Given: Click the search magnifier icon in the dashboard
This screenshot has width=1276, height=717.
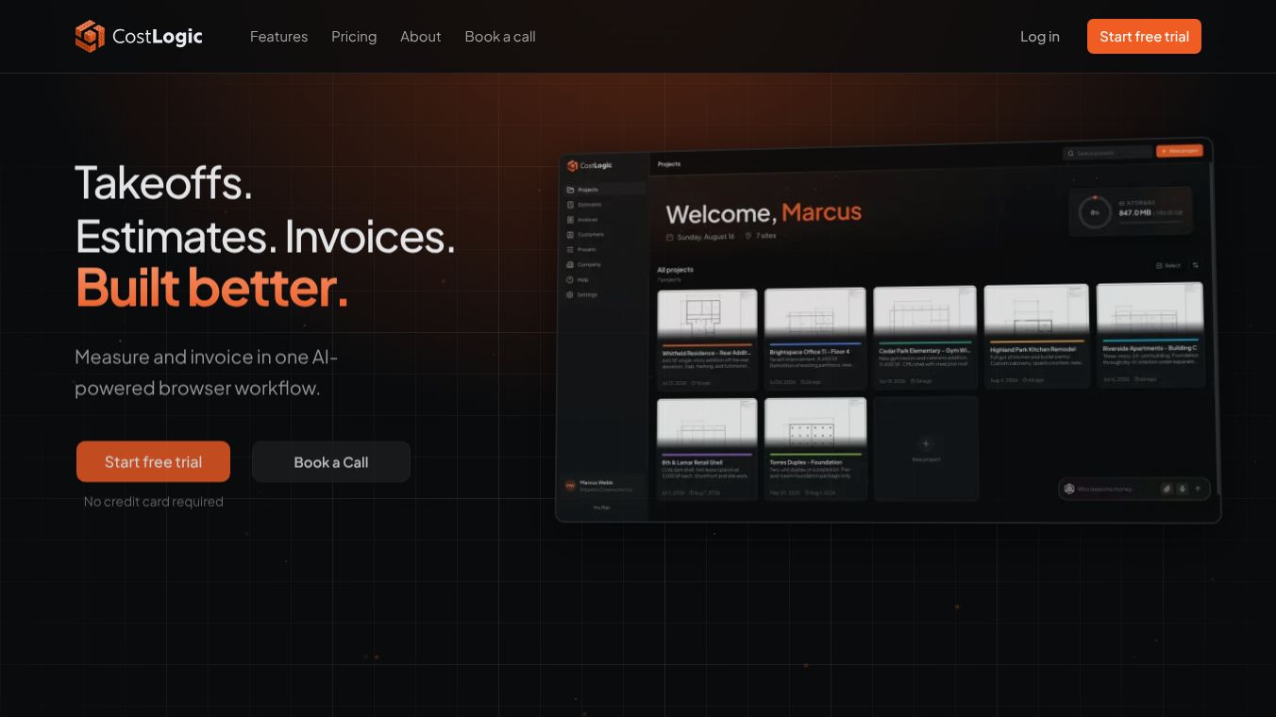Looking at the screenshot, I should 1070,153.
